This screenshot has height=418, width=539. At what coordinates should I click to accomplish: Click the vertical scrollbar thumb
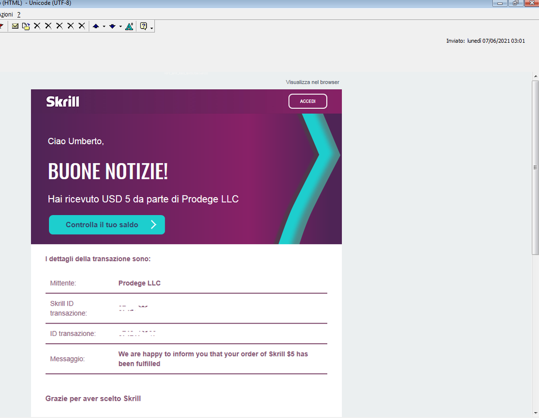535,168
